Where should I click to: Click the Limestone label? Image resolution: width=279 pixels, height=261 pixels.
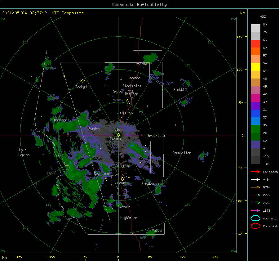(x=59, y=120)
